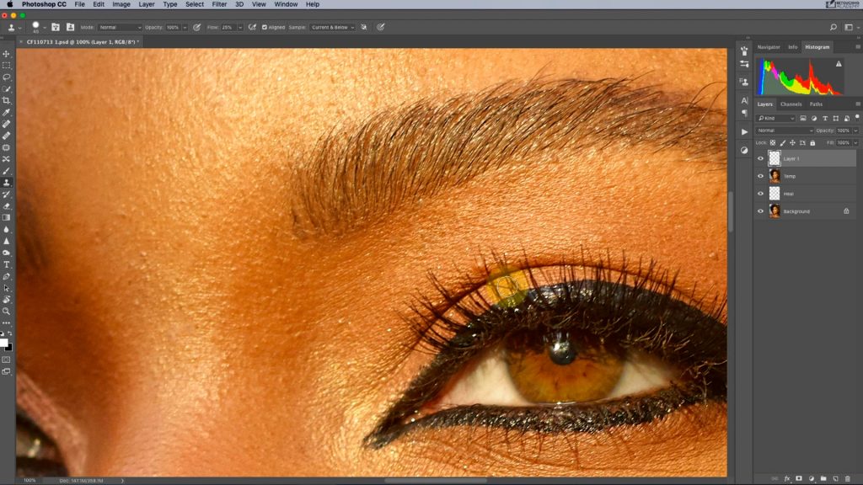Viewport: 863px width, 485px height.
Task: Open the Mode dropdown in the options bar
Action: coord(120,26)
